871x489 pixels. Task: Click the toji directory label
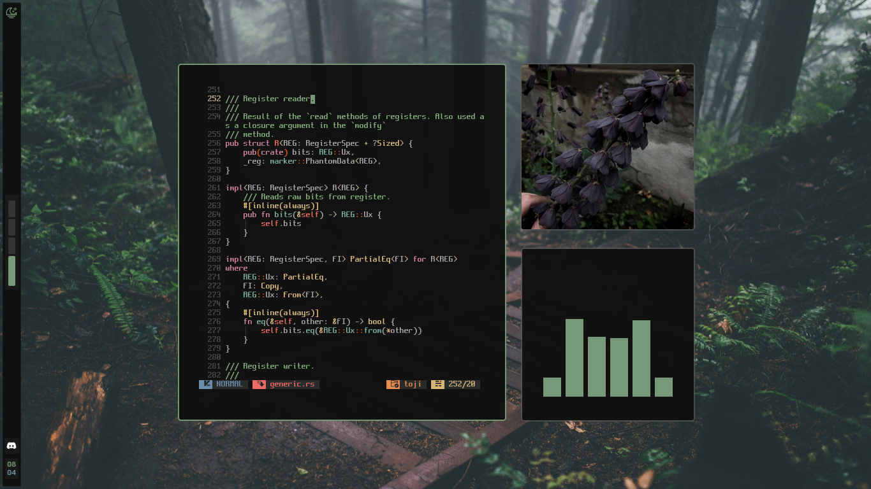coord(413,385)
